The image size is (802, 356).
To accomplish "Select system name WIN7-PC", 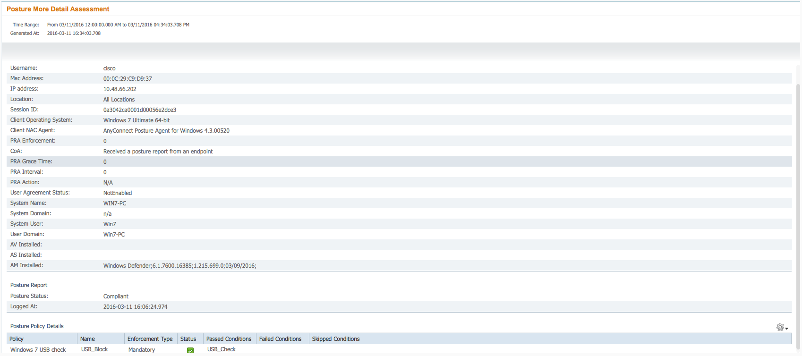I will pyautogui.click(x=115, y=203).
